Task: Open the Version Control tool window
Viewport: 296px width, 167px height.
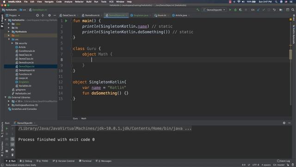Action: [64, 161]
